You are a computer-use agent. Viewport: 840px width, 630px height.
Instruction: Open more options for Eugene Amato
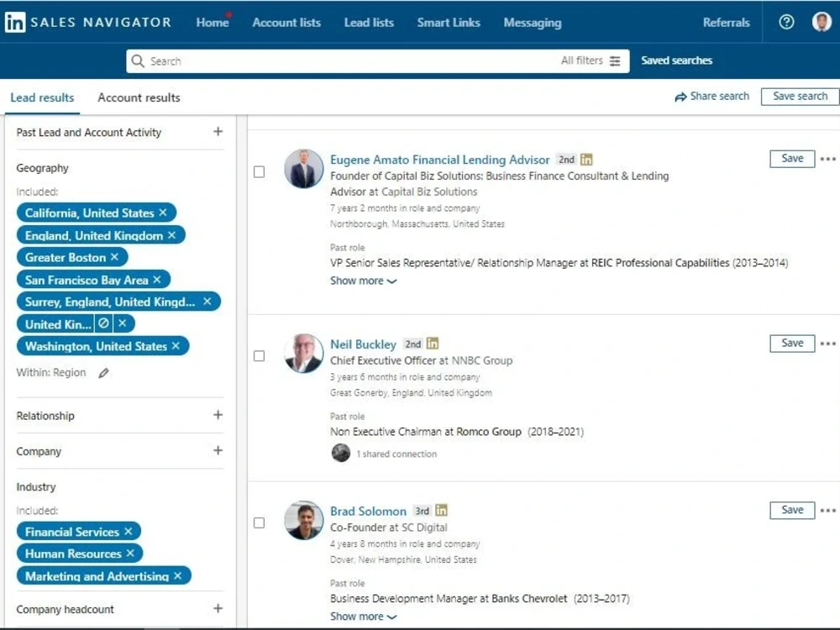[x=827, y=159]
